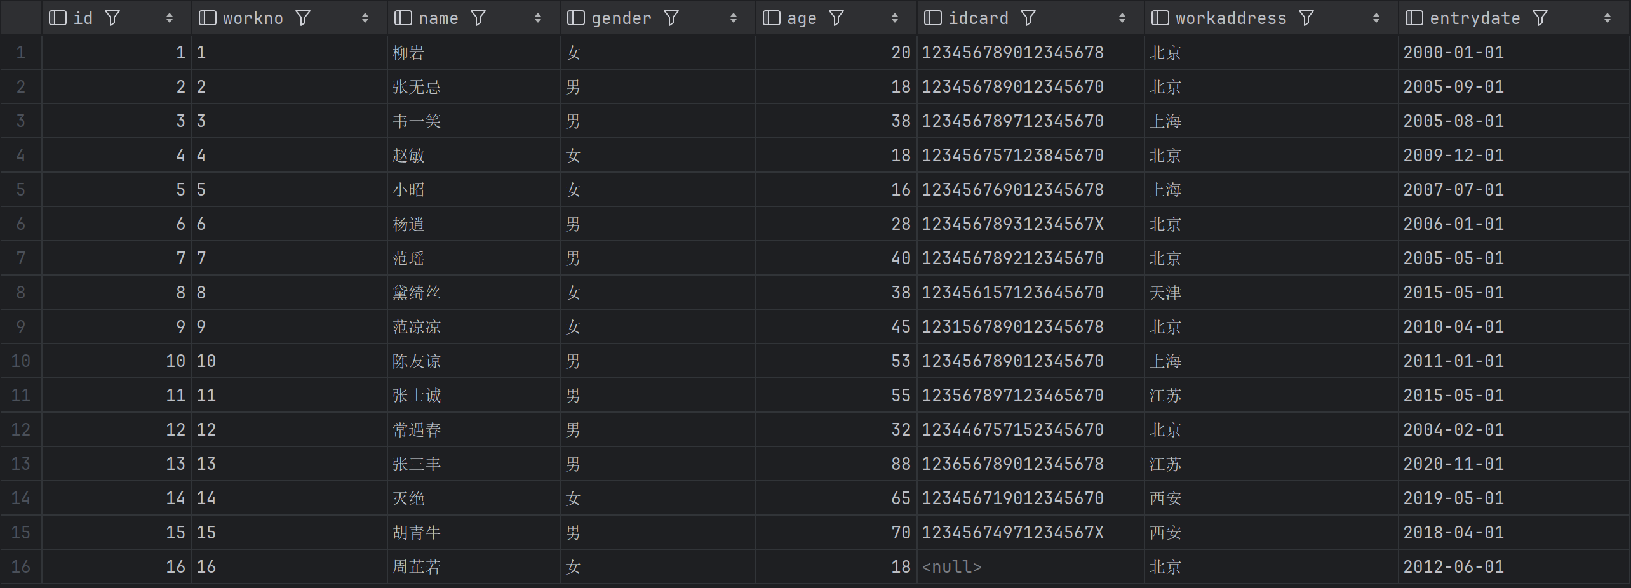Image resolution: width=1631 pixels, height=588 pixels.
Task: Click the filter icon on workno column
Action: pyautogui.click(x=303, y=18)
